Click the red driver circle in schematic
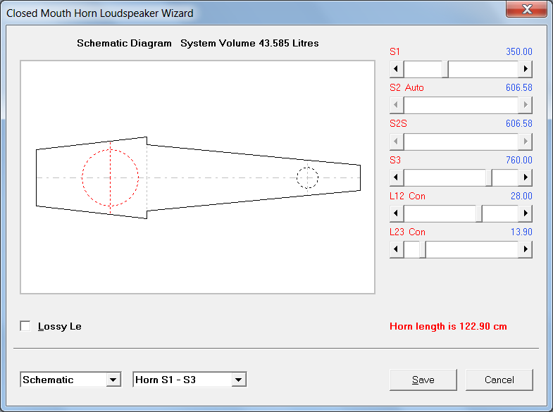553x412 pixels. [x=110, y=177]
